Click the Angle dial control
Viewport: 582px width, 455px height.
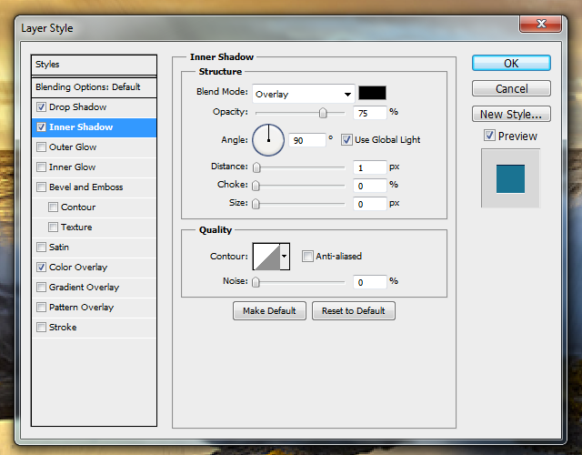click(268, 140)
